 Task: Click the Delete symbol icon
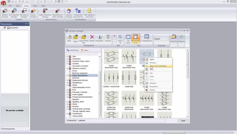(92, 37)
